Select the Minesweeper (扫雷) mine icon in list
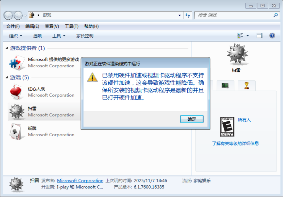The width and height of the screenshot is (283, 197). click(x=17, y=112)
